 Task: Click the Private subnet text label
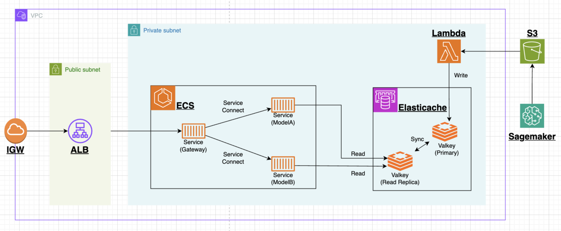click(x=162, y=30)
